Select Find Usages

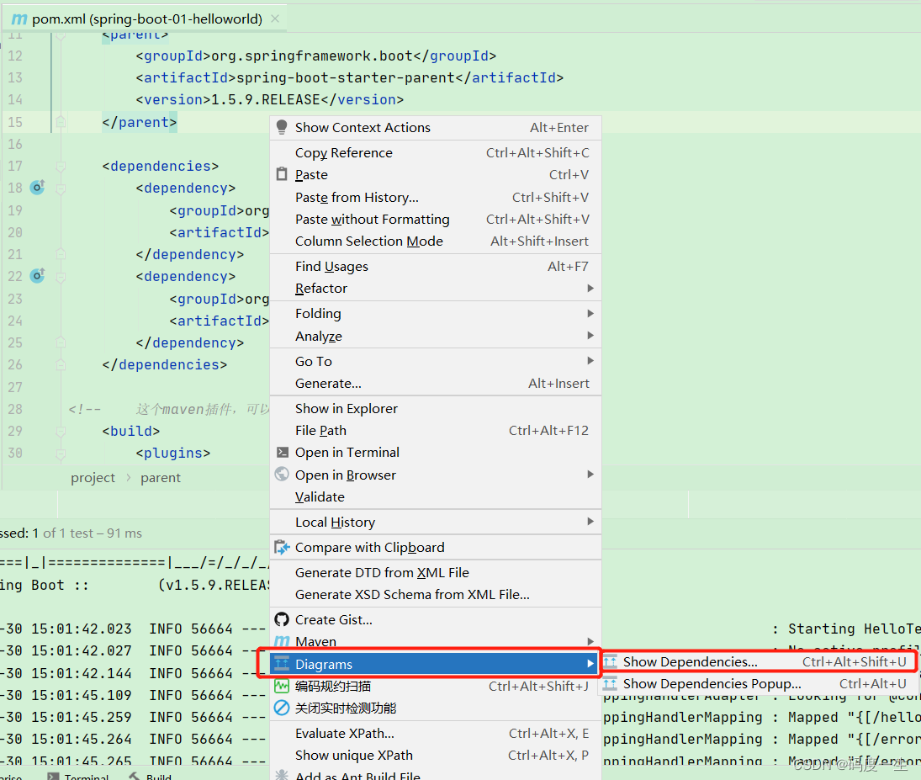tap(435, 266)
